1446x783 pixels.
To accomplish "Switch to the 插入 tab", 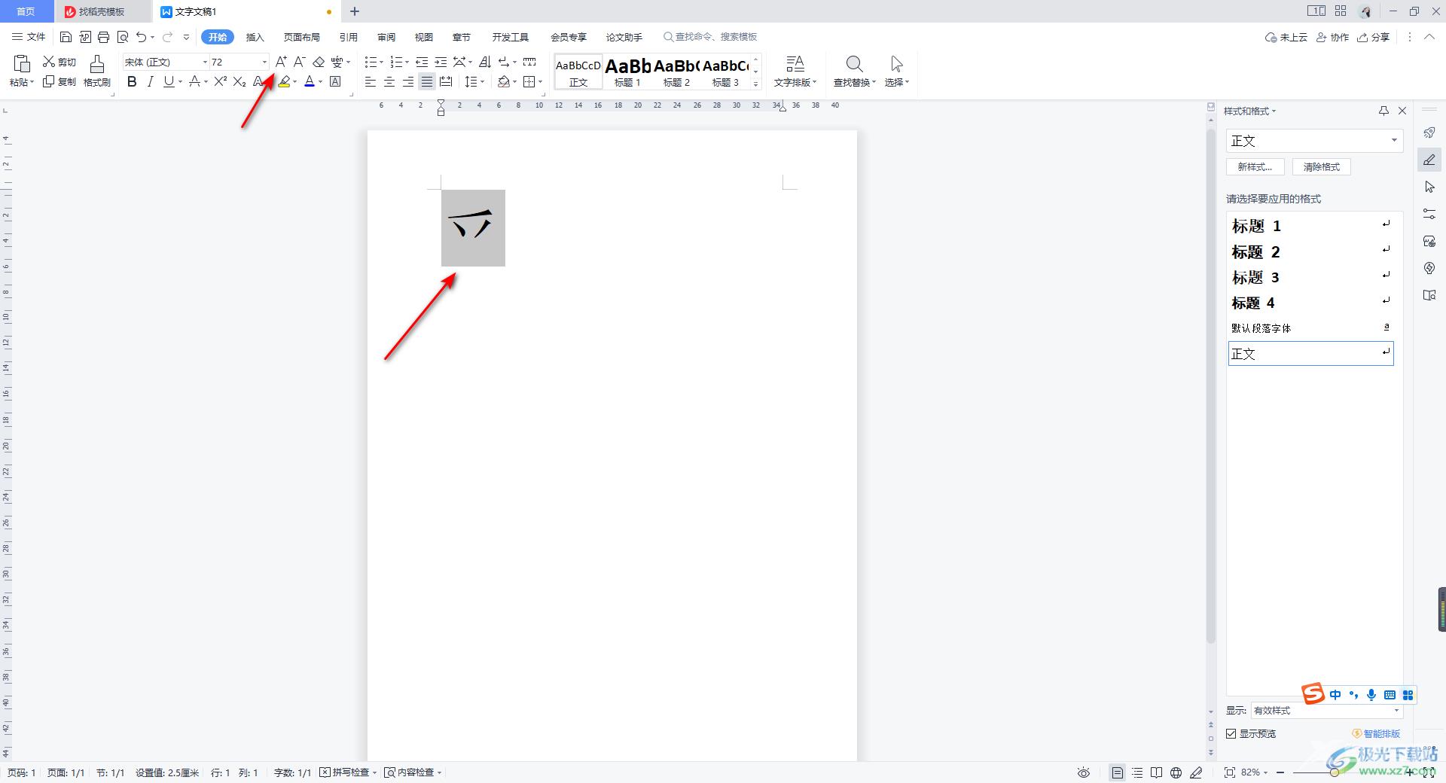I will (x=255, y=37).
